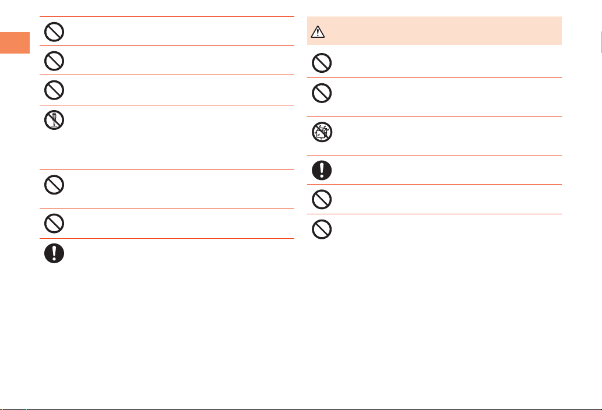Click the second prohibition icon in left column
The width and height of the screenshot is (602, 410).
point(54,61)
